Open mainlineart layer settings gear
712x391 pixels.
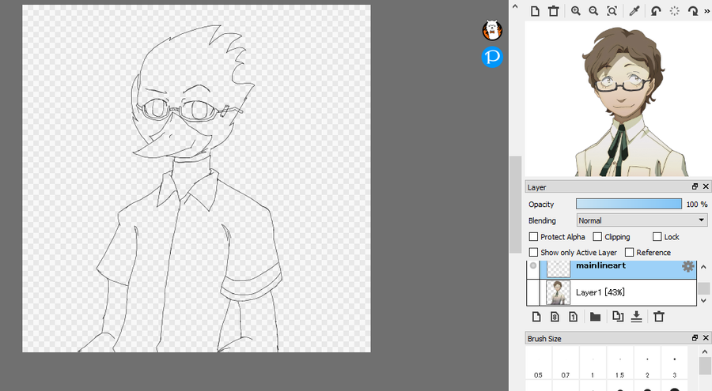point(688,267)
